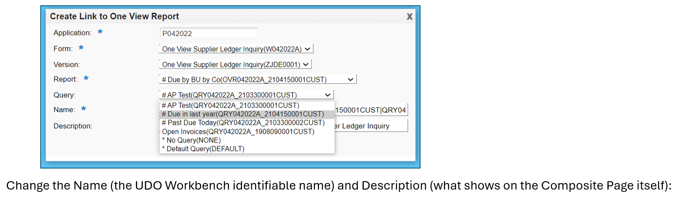Click the Application field containing P042022
The image size is (679, 197).
pos(208,33)
